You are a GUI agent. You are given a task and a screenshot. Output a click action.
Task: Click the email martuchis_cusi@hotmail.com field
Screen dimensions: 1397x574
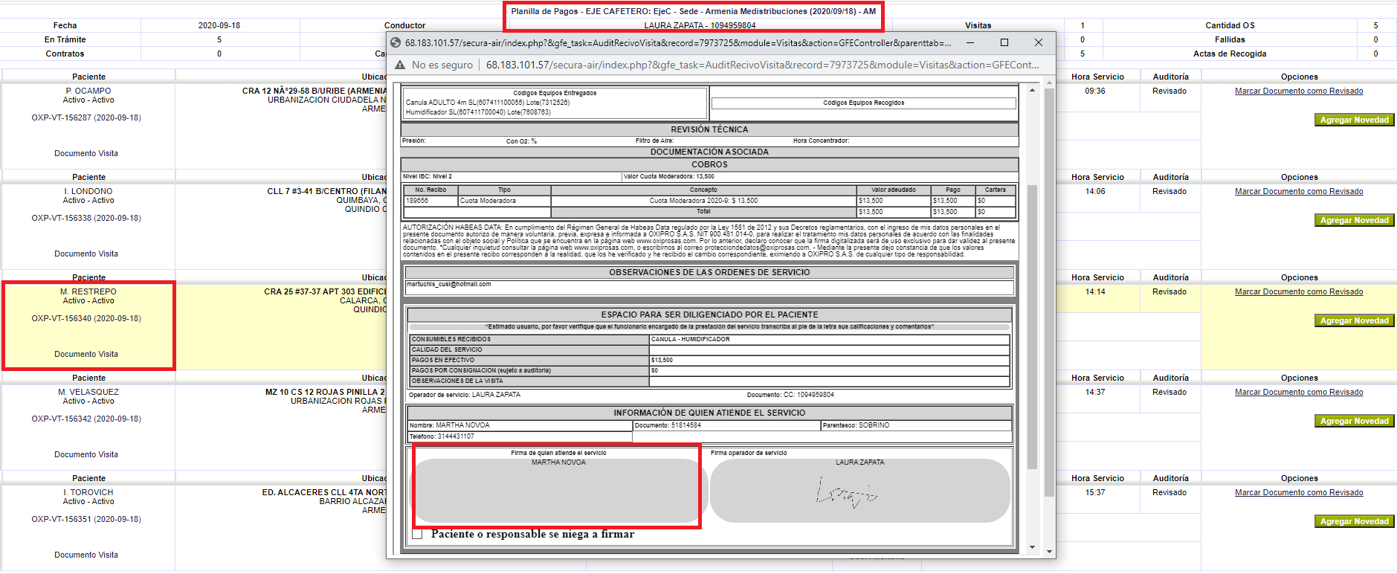pos(709,288)
